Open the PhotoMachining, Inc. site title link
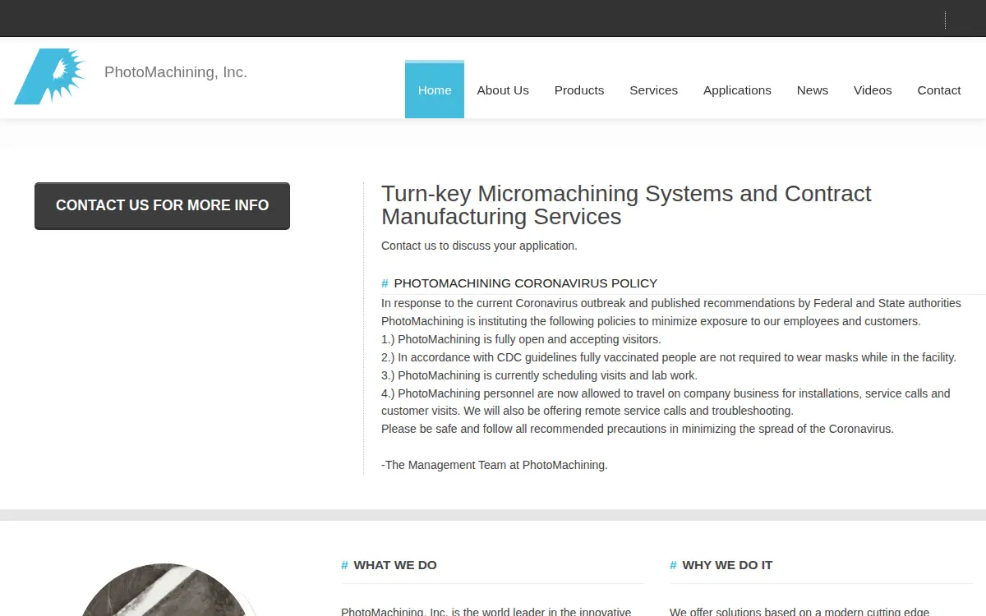Viewport: 986px width, 616px height. click(176, 72)
